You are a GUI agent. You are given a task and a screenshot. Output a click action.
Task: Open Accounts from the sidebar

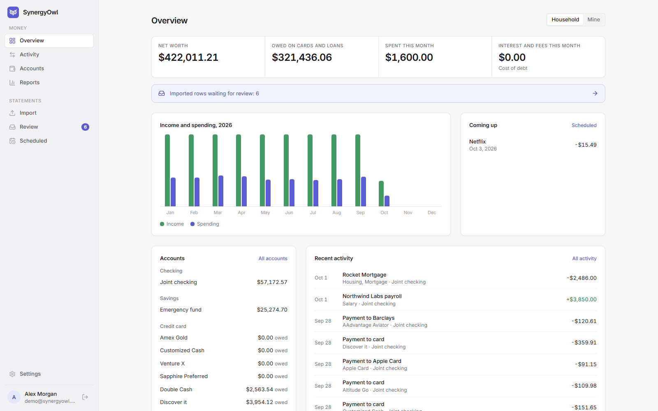coord(49,69)
